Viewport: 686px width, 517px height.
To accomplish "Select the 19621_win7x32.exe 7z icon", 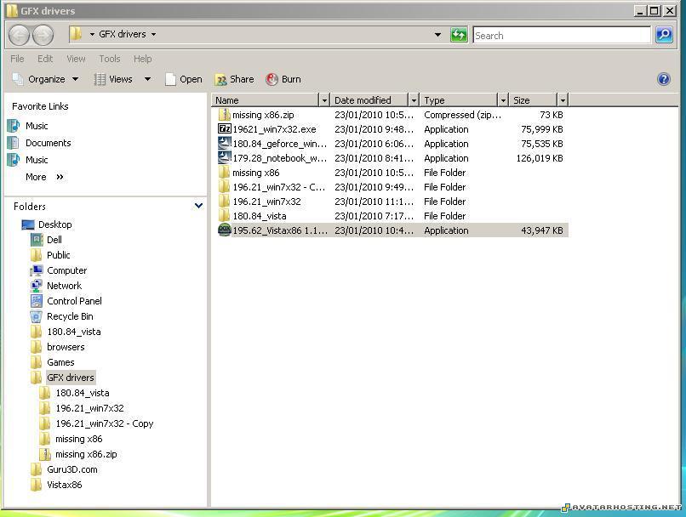I will (x=225, y=129).
